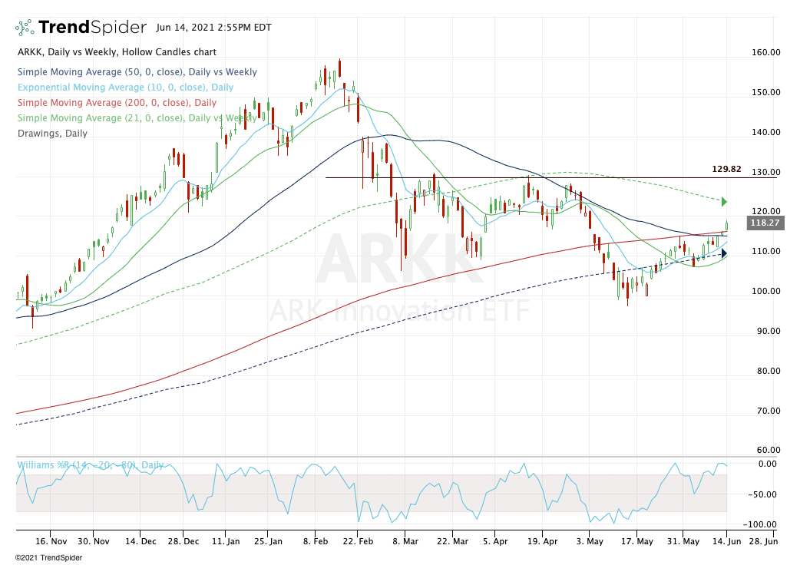Click the '©2021 TrendSpider' copyright text
This screenshot has height=565, width=800.
(48, 558)
